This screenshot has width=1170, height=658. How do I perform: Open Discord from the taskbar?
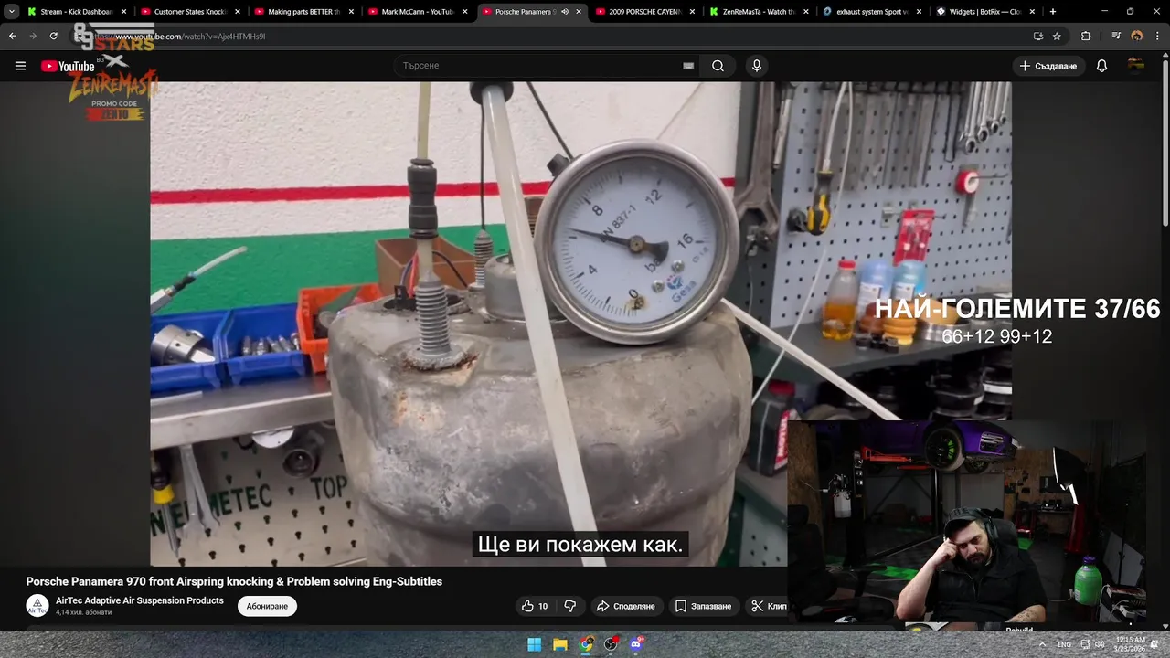pos(637,644)
